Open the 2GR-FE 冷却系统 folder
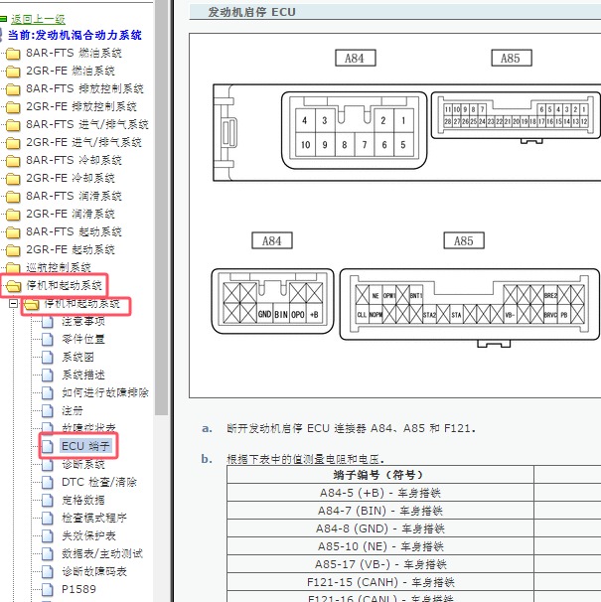 pos(71,178)
